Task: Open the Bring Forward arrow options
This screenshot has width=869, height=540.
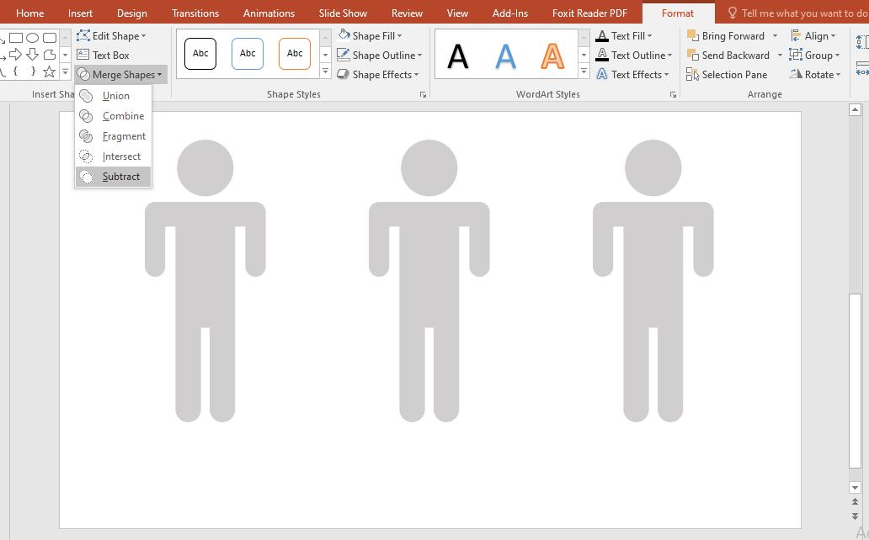Action: [x=775, y=36]
